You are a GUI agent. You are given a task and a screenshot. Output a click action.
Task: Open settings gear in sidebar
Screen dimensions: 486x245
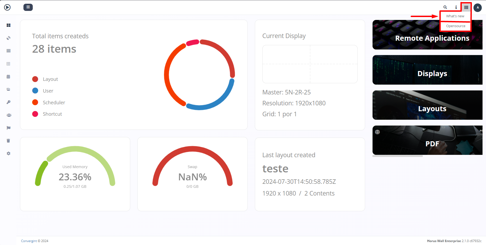point(9,153)
